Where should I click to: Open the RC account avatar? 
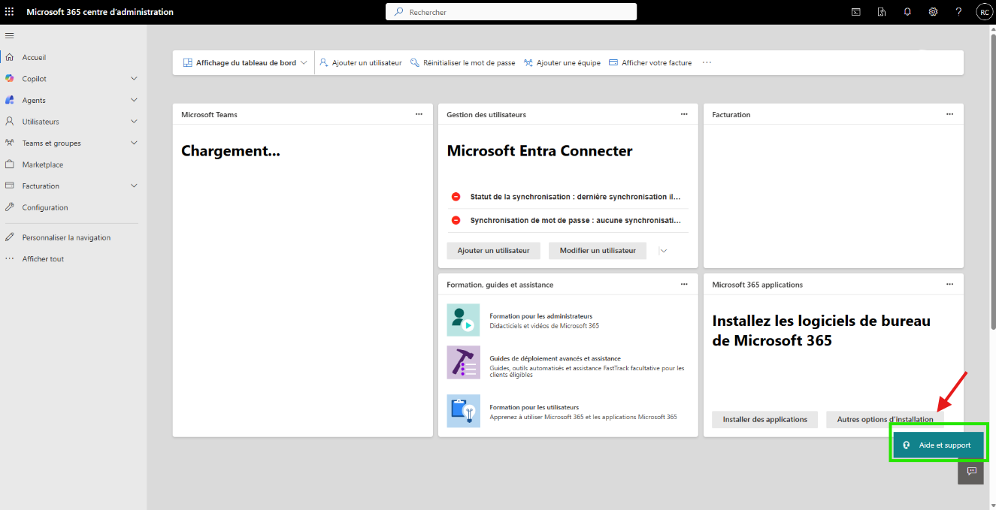pos(984,12)
